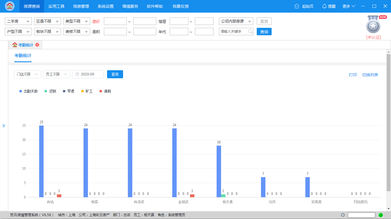Toggle 旷工 legend series
The width and height of the screenshot is (391, 219).
[87, 91]
